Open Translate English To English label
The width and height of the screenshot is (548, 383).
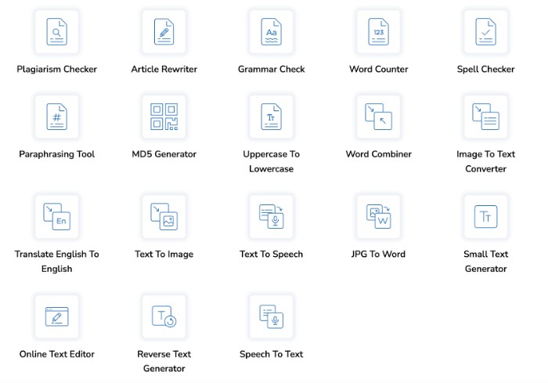point(57,262)
